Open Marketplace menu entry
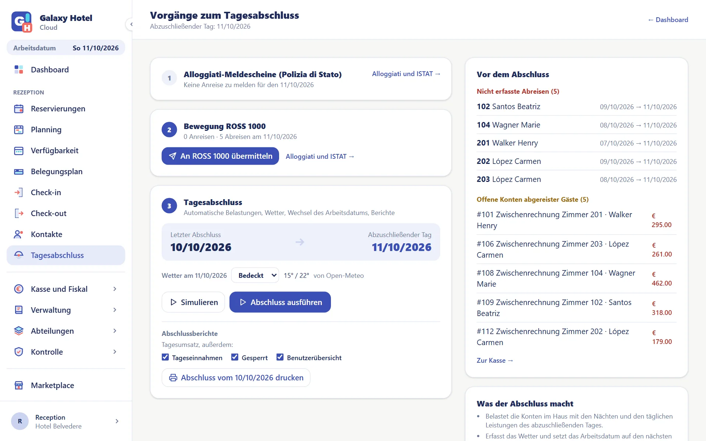This screenshot has height=441, width=706. tap(66, 386)
